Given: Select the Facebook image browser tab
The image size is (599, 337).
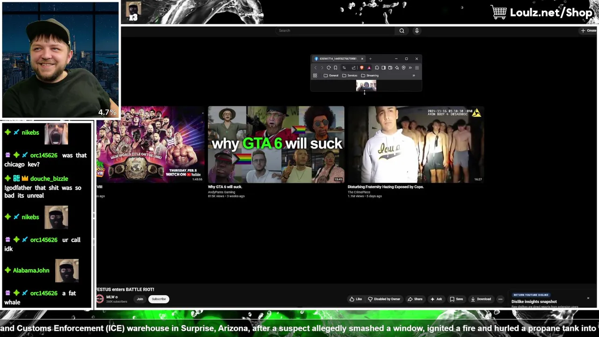Looking at the screenshot, I should click(338, 59).
